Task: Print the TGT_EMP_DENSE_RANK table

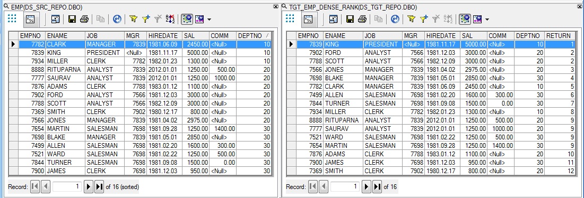Action: pyautogui.click(x=362, y=20)
